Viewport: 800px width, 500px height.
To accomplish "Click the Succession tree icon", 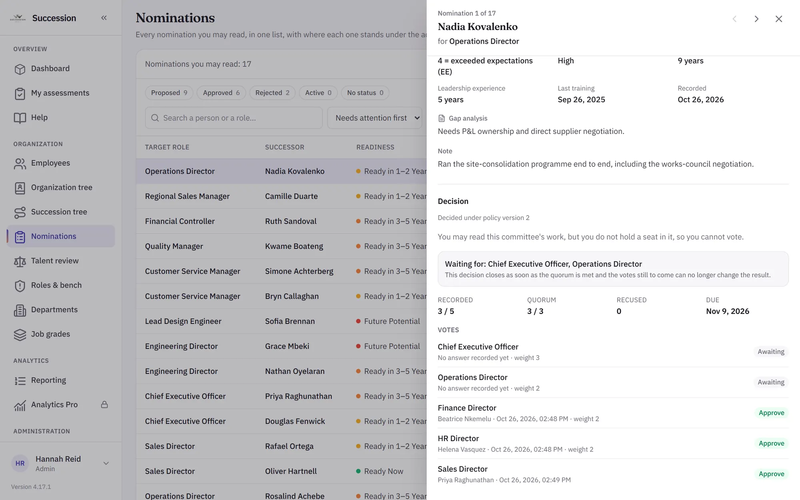I will [x=20, y=212].
